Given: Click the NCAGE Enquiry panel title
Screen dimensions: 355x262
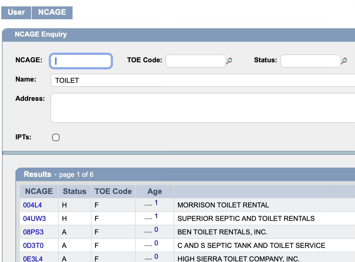Looking at the screenshot, I should pyautogui.click(x=41, y=34).
